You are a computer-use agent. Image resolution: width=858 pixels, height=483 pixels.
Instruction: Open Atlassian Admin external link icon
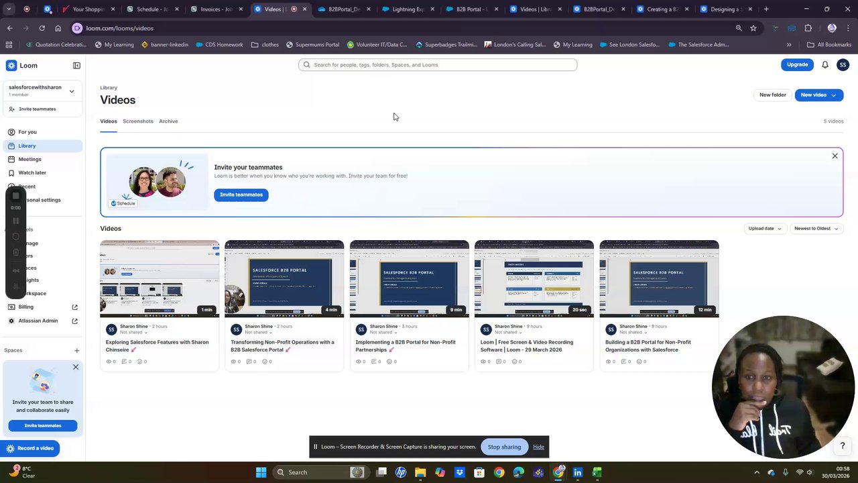tap(74, 321)
